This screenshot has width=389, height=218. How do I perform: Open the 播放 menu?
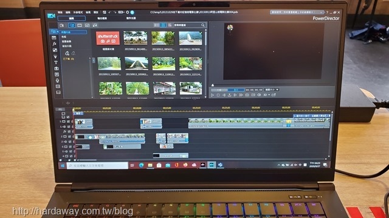pyautogui.click(x=96, y=12)
